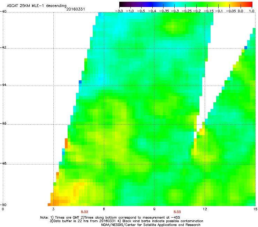Click latitude axis label -48

tap(3, 163)
